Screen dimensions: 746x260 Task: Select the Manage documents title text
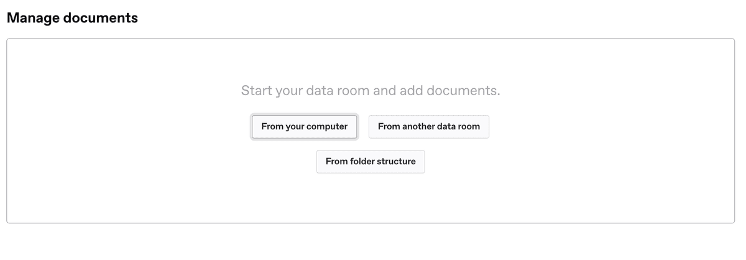(x=72, y=18)
